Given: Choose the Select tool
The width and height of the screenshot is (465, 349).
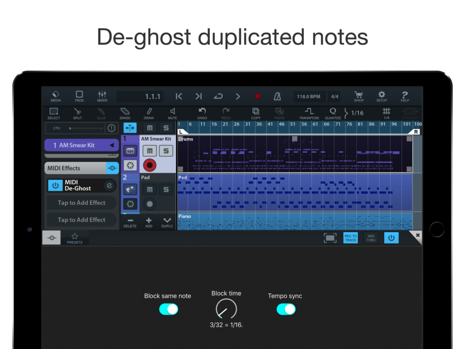Looking at the screenshot, I should pyautogui.click(x=54, y=114).
